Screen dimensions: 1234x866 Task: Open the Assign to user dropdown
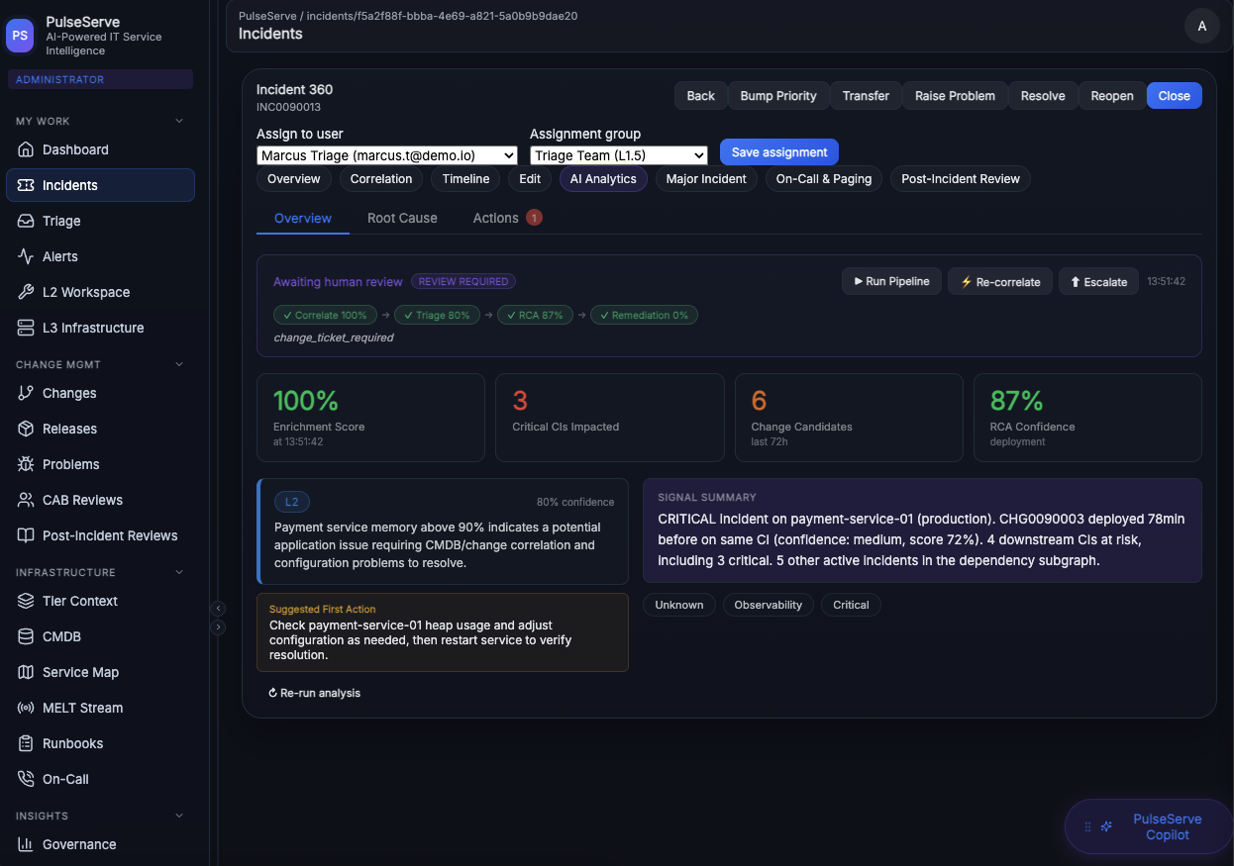tap(387, 155)
